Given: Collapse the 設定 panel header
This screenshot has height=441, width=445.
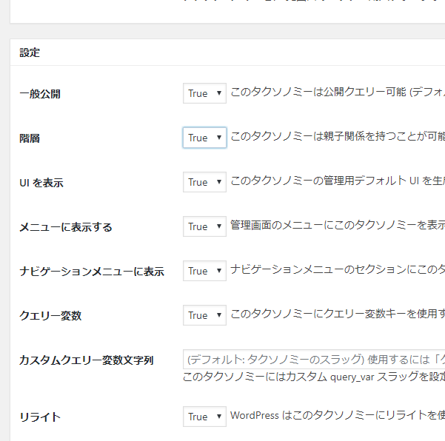Looking at the screenshot, I should tap(222, 53).
